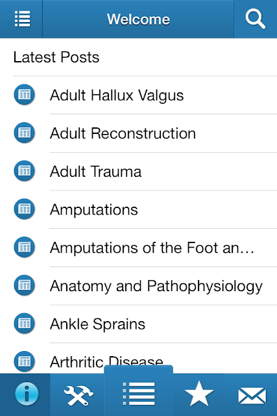
Task: Open the Amputations post
Action: pos(145,209)
